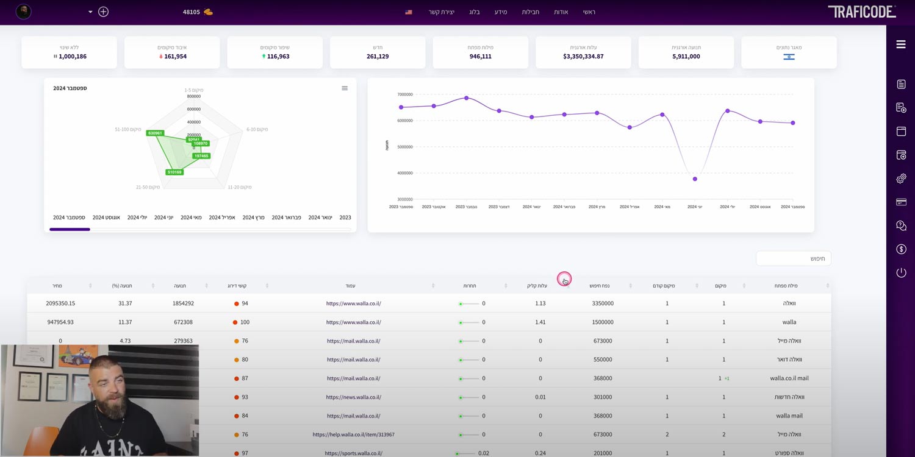Screen dimensions: 915x457
Task: Select the פברואר 2024 month tab
Action: pyautogui.click(x=287, y=218)
